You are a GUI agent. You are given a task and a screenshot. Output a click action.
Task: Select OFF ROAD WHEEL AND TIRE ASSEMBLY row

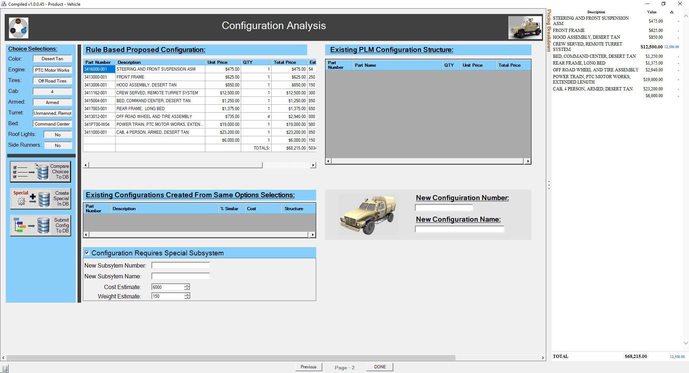[200, 117]
